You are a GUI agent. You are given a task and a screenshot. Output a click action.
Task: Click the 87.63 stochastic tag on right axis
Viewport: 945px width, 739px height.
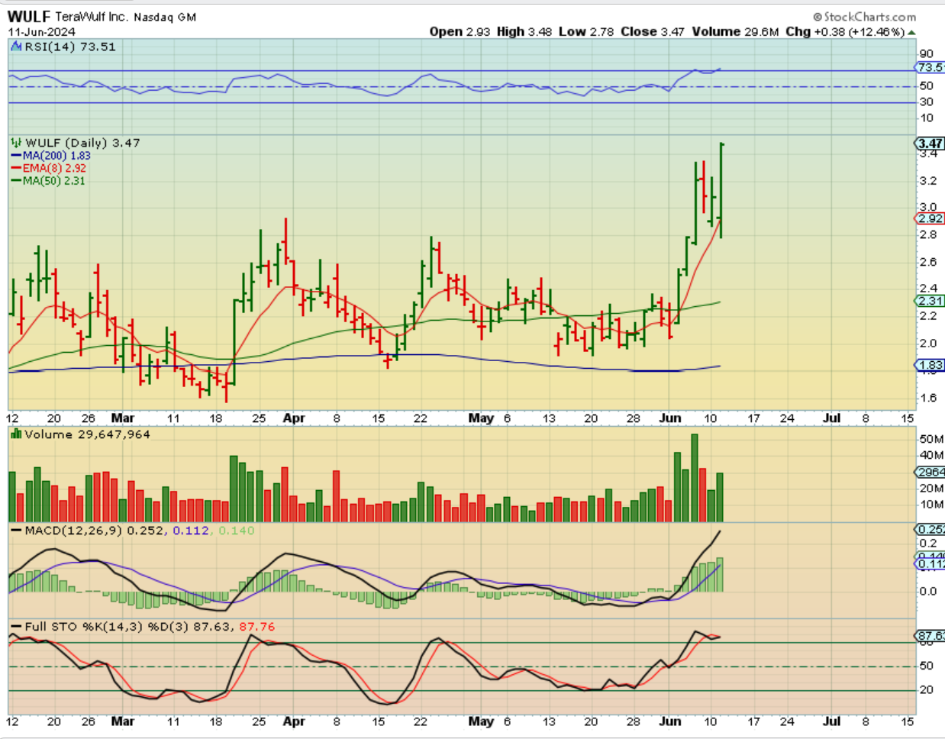pos(930,636)
